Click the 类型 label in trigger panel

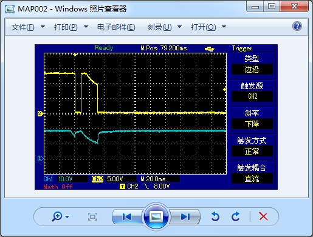[252, 59]
